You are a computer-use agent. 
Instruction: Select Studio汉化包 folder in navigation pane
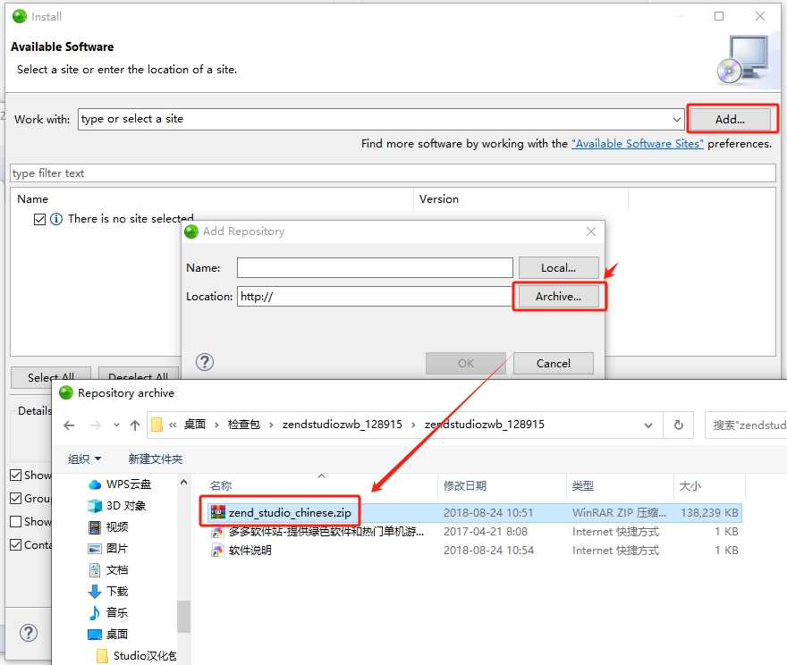click(136, 656)
